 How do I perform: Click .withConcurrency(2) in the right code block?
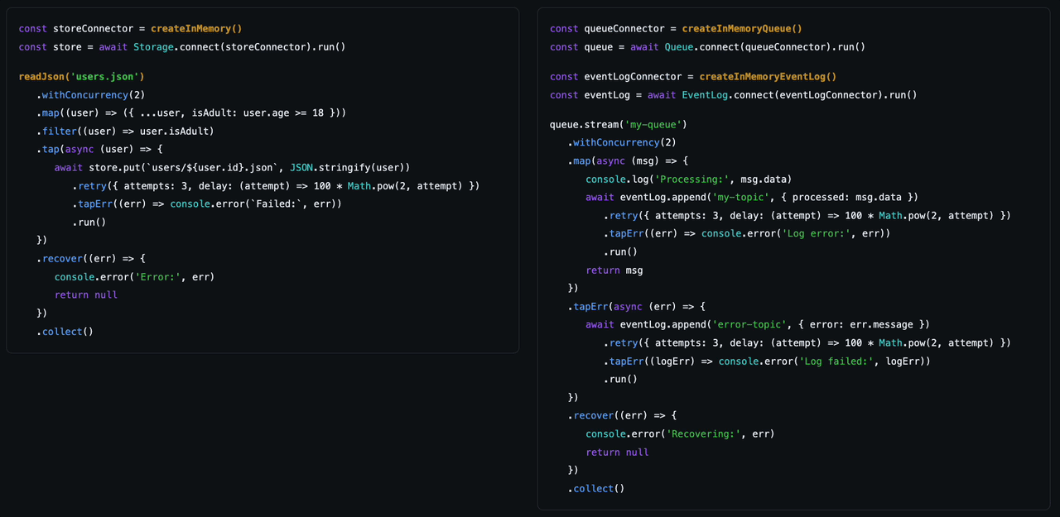(x=622, y=143)
